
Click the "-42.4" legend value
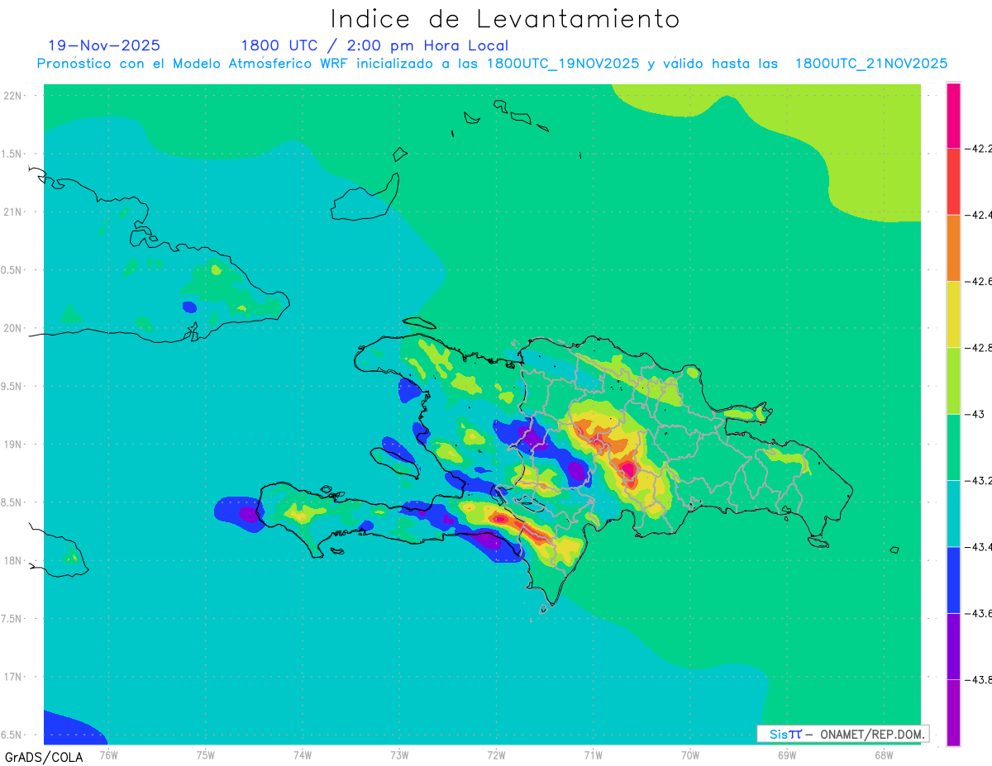coord(979,215)
